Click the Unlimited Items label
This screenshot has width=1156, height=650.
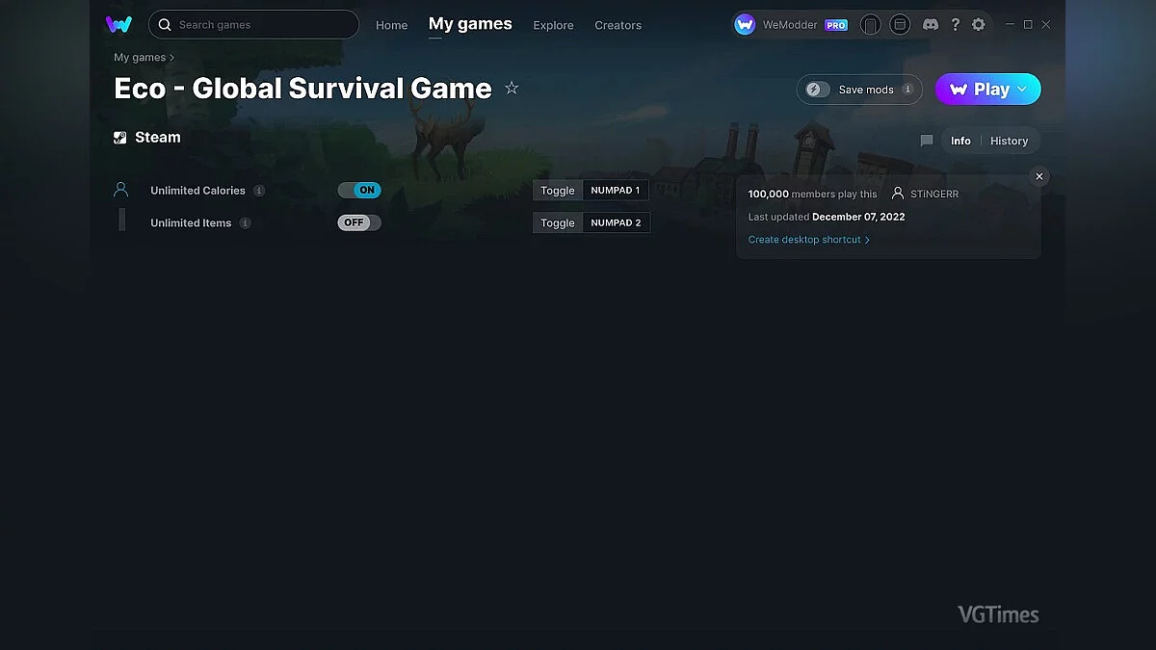point(191,223)
